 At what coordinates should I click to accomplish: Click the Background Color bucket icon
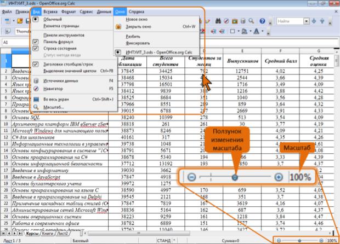click(245, 31)
